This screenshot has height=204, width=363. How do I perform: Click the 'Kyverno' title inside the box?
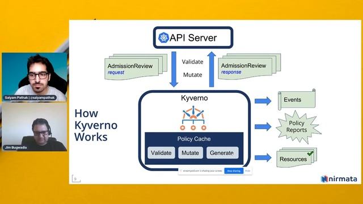pos(195,98)
